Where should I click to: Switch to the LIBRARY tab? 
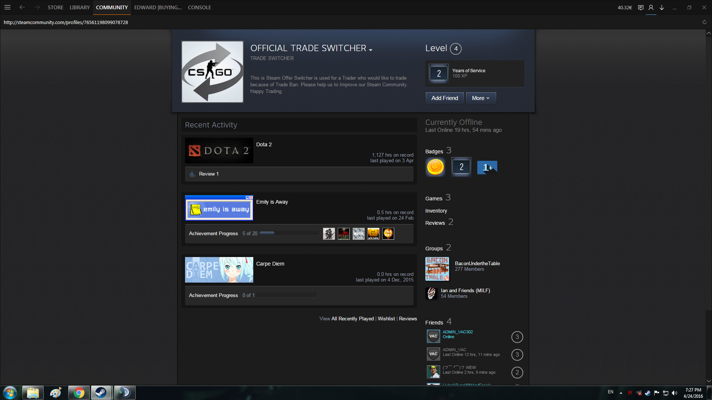click(80, 7)
